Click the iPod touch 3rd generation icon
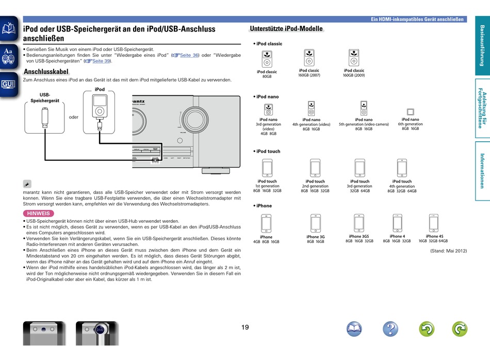Image resolution: width=490 pixels, height=346 pixels. (360, 168)
